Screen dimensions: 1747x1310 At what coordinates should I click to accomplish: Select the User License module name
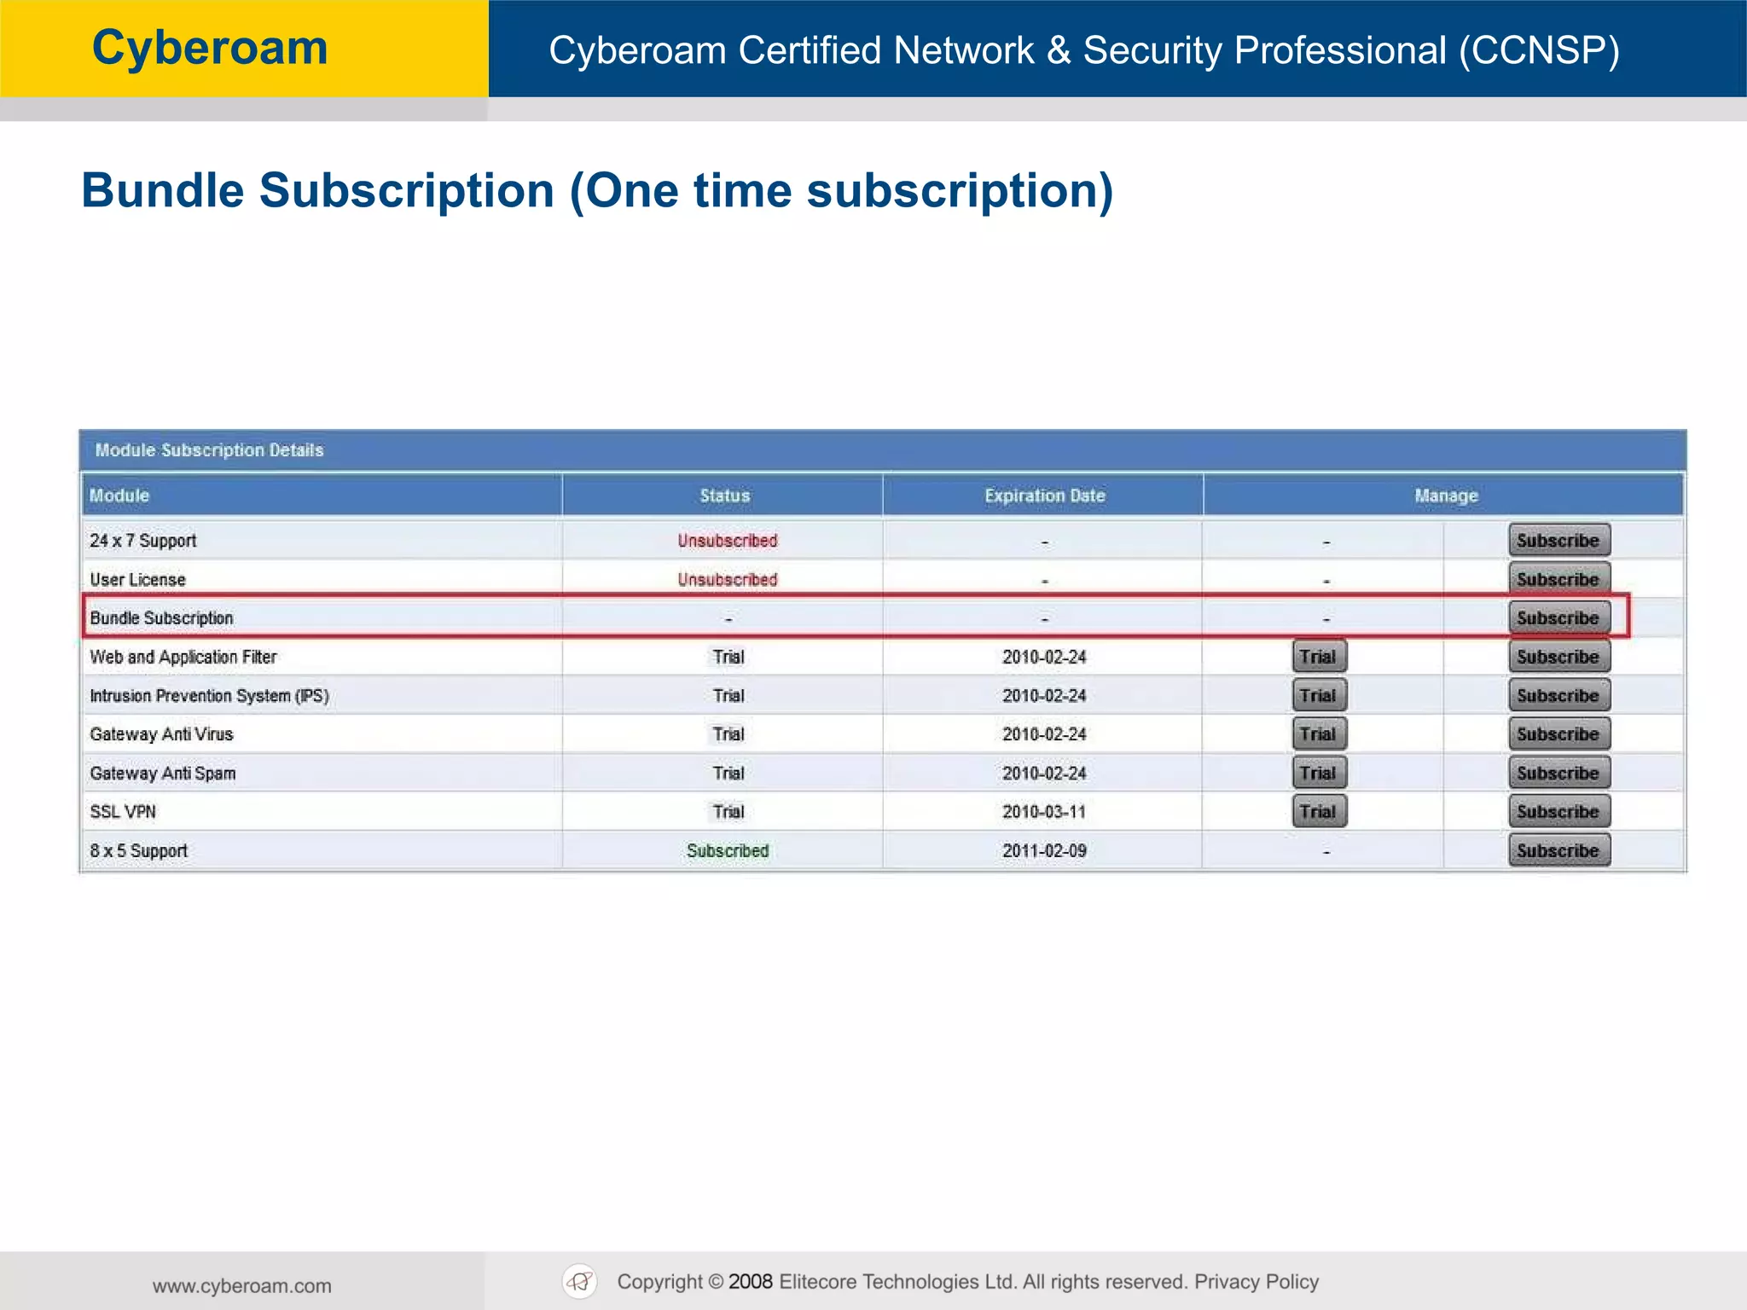click(x=137, y=580)
